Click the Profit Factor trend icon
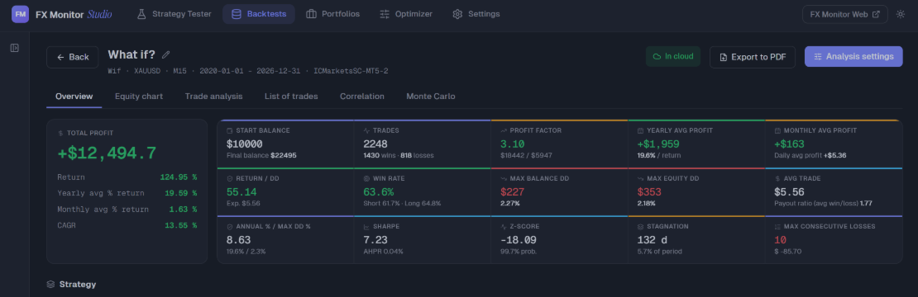The height and width of the screenshot is (297, 918). pyautogui.click(x=504, y=130)
